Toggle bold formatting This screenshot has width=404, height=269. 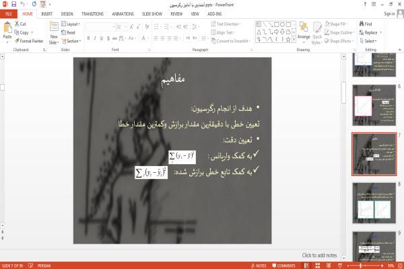point(88,38)
